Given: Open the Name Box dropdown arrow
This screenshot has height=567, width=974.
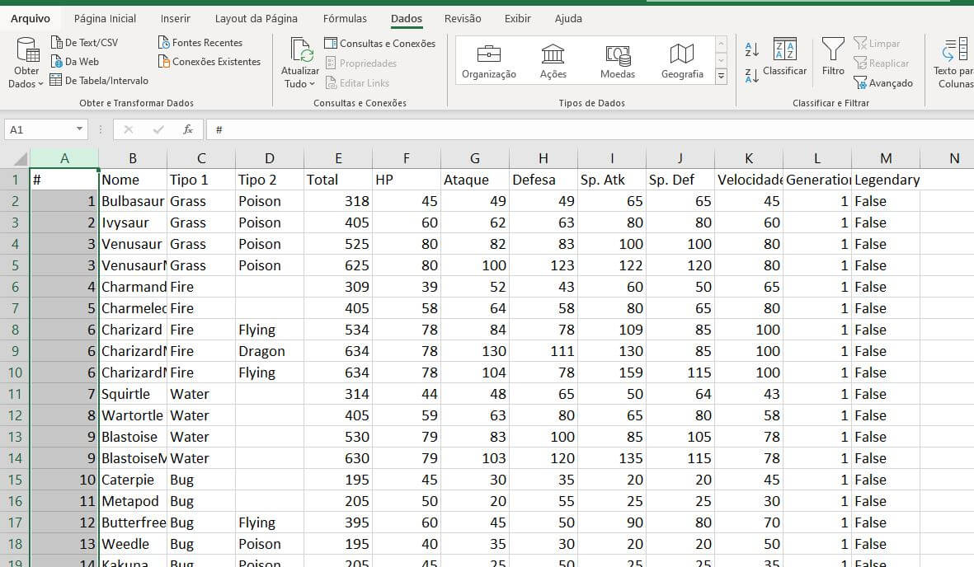Looking at the screenshot, I should pos(78,129).
